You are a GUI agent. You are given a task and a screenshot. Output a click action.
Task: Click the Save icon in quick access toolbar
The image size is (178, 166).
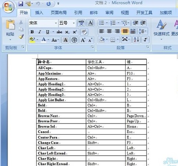(x=21, y=4)
